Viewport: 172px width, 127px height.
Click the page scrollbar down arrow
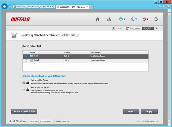(169, 122)
